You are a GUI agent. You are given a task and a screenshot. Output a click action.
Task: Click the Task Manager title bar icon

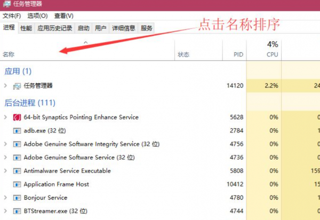[x=7, y=4]
